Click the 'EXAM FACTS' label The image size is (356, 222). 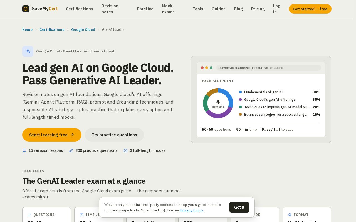33,171
